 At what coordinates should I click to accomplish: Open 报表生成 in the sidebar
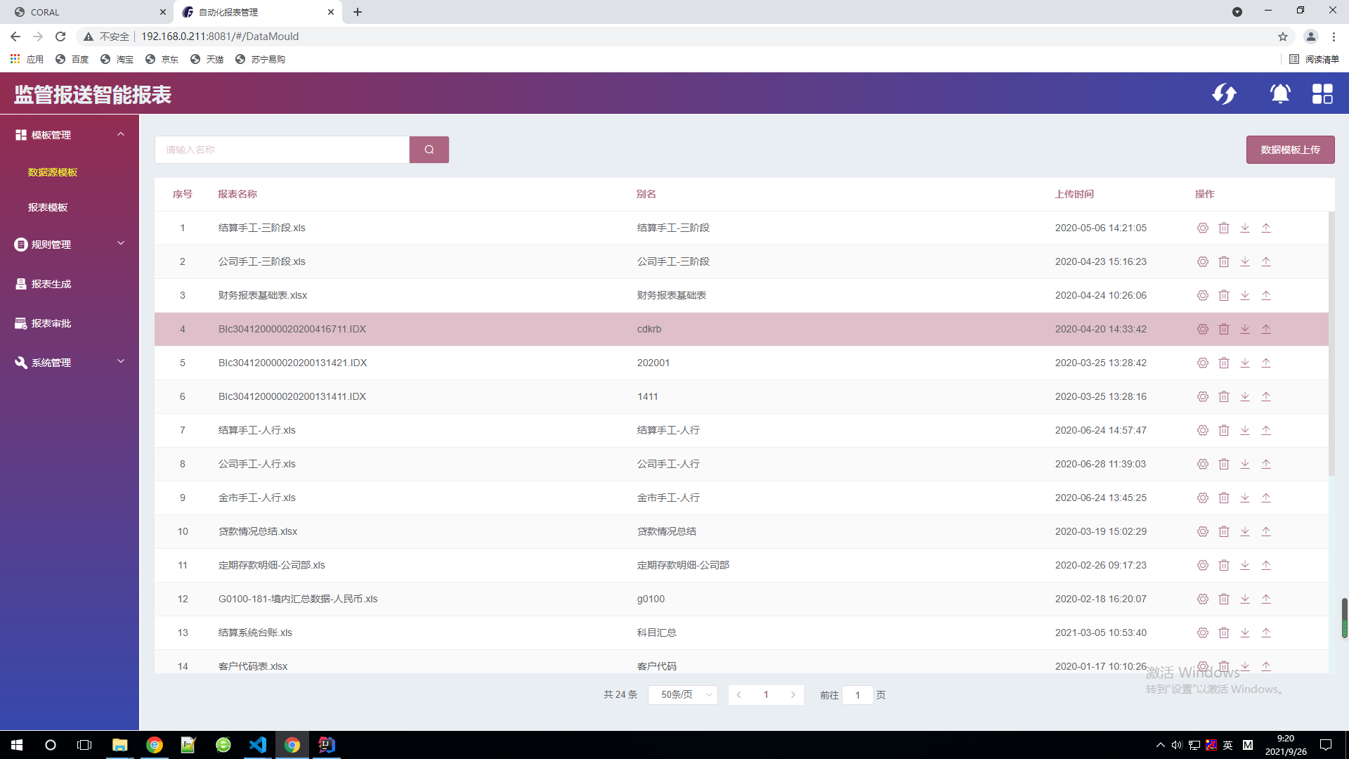(x=51, y=284)
